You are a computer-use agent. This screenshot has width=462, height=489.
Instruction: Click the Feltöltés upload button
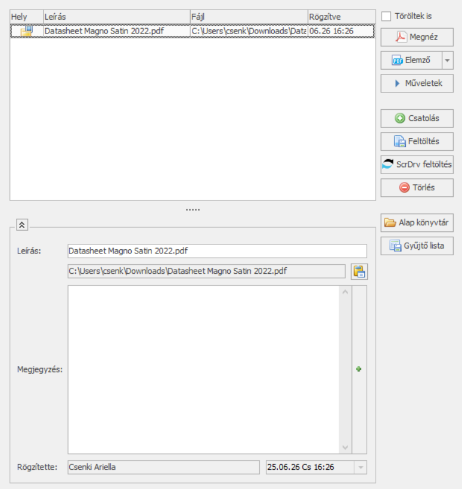tap(417, 141)
